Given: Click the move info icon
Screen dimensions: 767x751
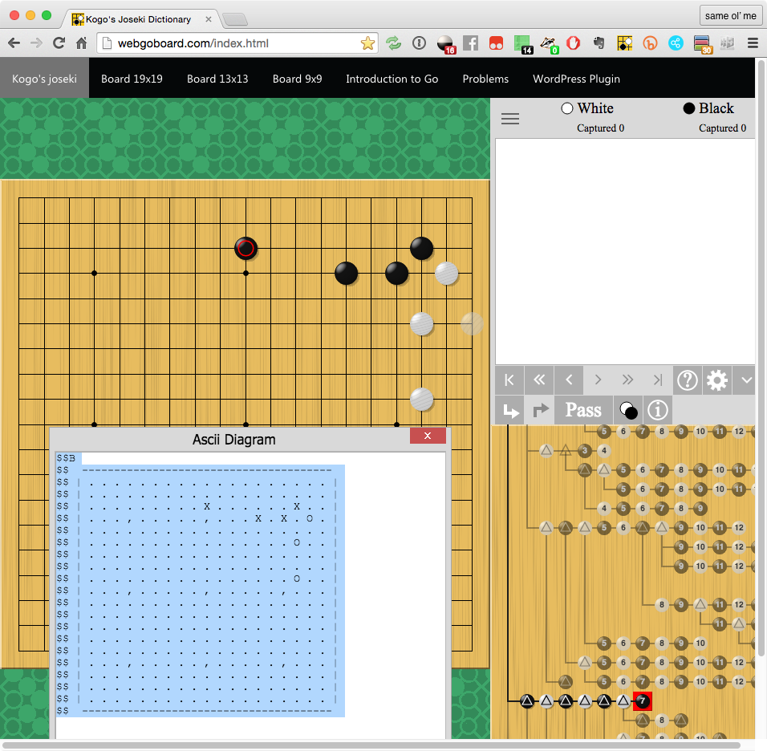Looking at the screenshot, I should pyautogui.click(x=658, y=410).
